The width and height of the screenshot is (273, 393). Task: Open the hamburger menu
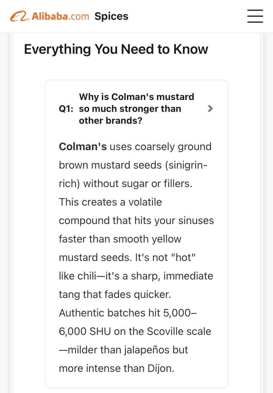pos(255,16)
